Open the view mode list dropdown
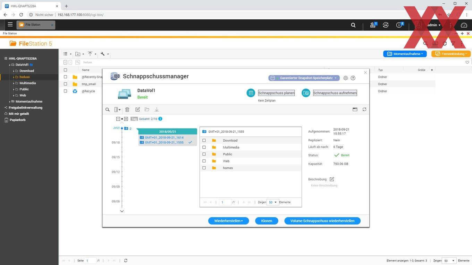Image resolution: width=472 pixels, height=265 pixels. 67,54
